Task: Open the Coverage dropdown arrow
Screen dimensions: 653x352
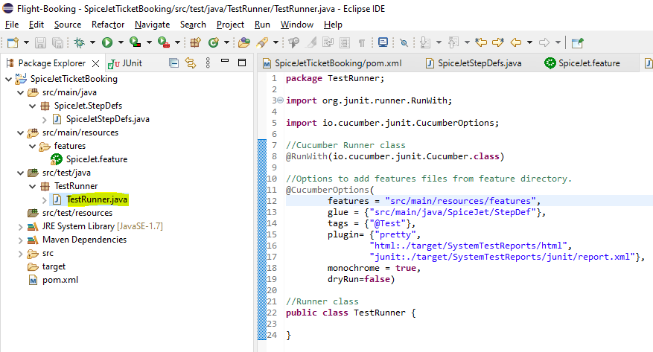Action: point(149,42)
